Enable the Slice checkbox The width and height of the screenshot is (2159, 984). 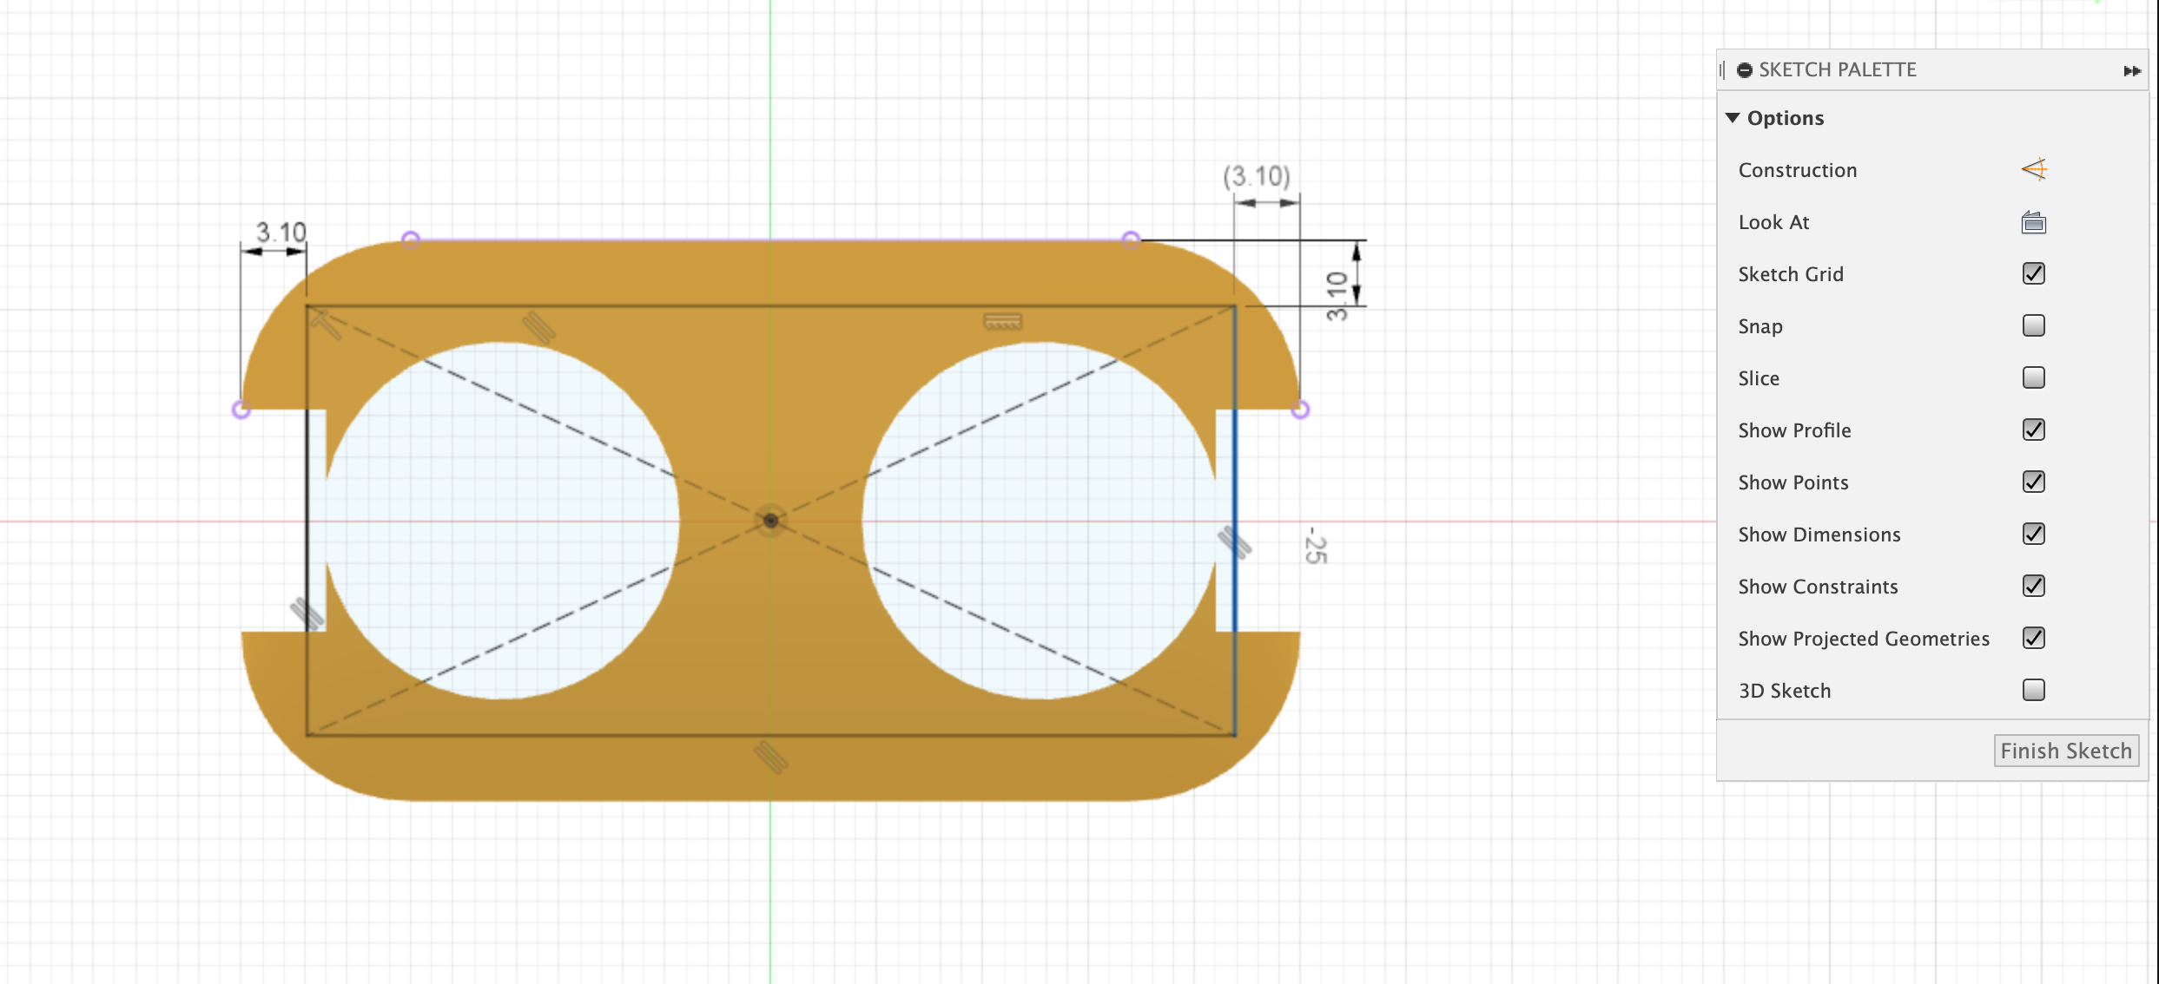click(x=2034, y=377)
